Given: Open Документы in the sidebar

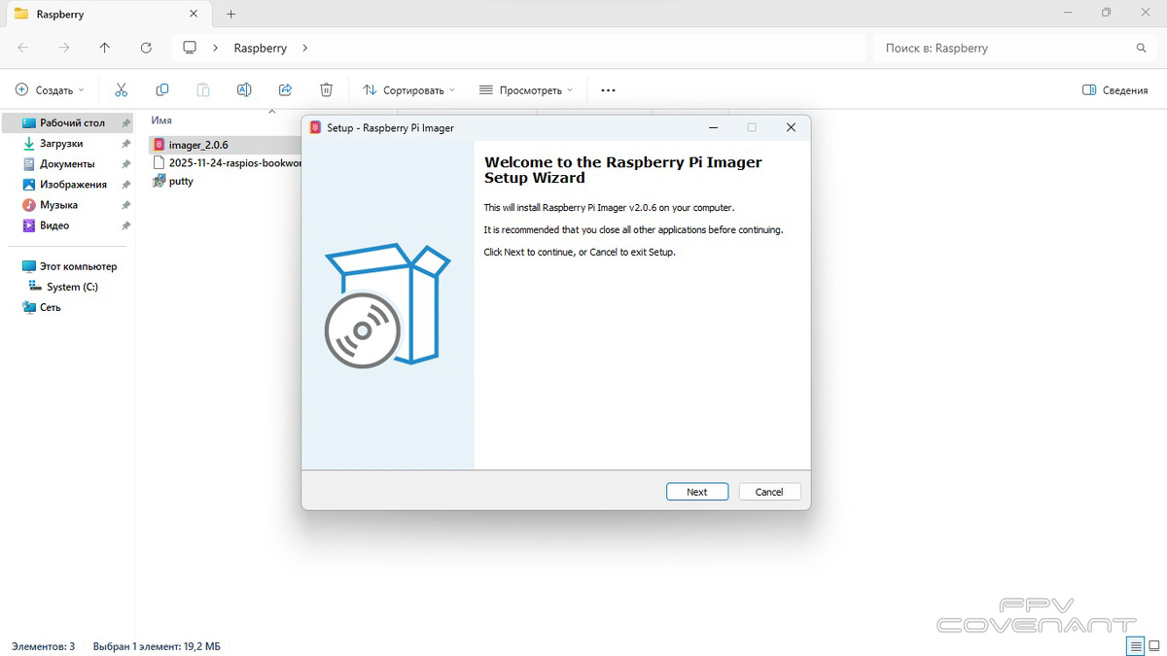Looking at the screenshot, I should coord(68,164).
